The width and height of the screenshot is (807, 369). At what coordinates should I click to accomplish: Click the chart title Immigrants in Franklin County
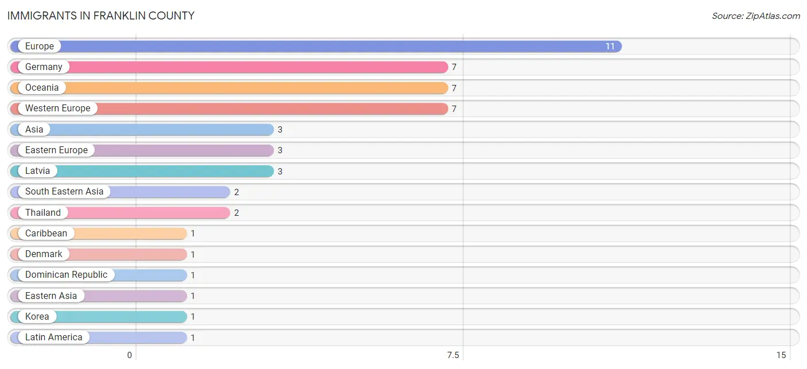point(101,16)
